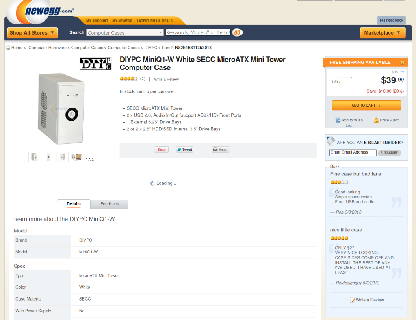Click the Newegg logo

point(41,12)
